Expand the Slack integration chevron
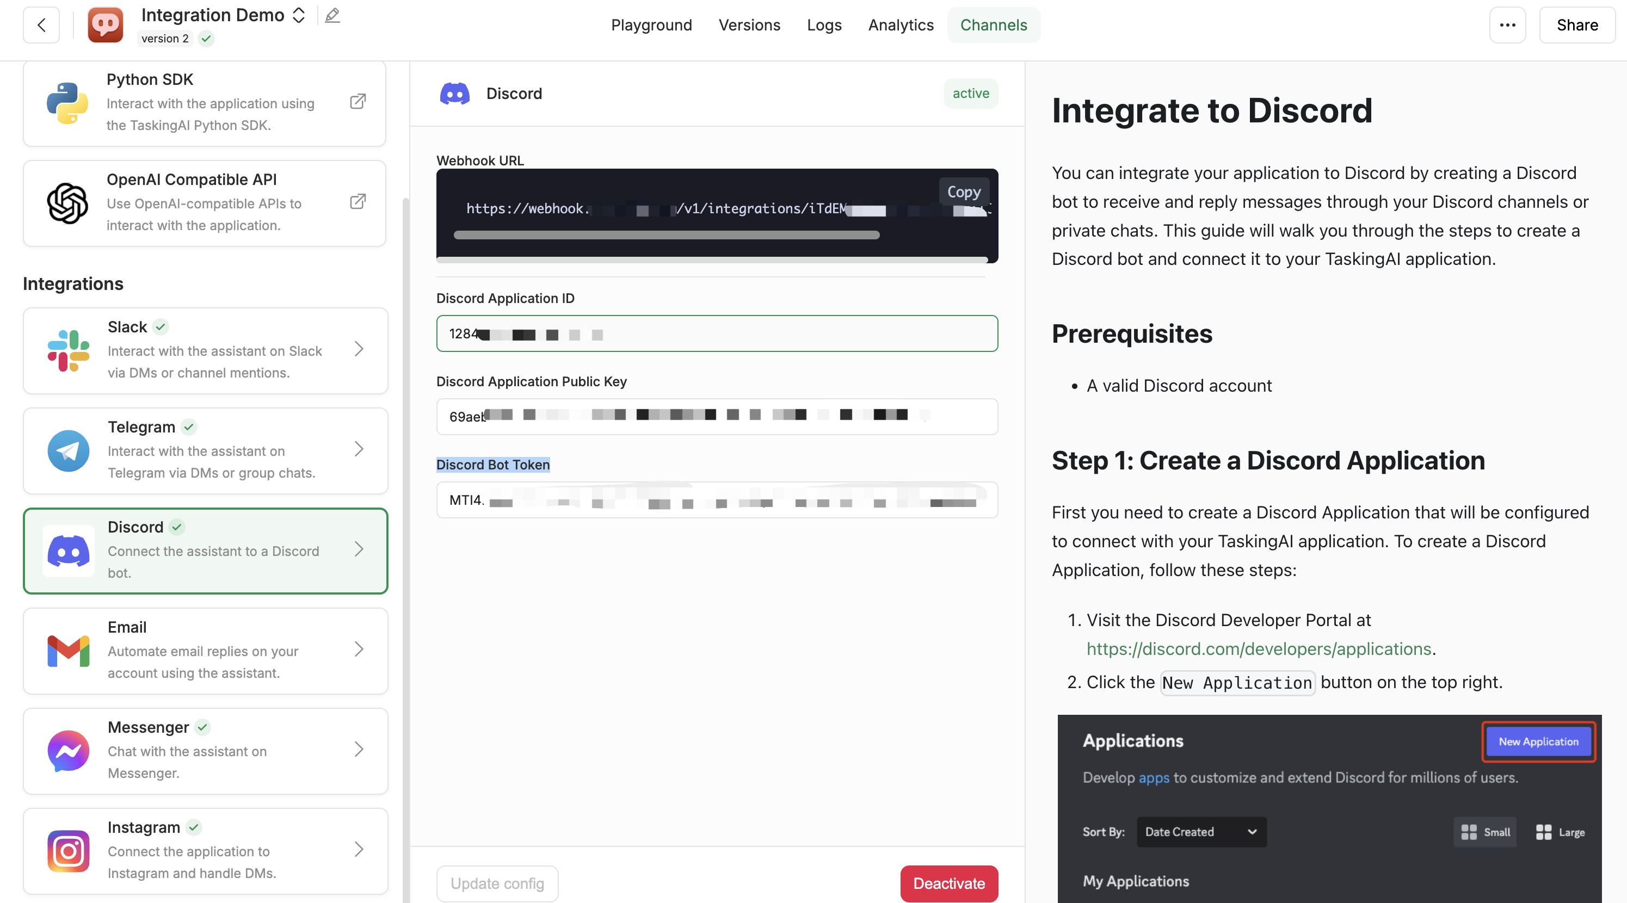 pos(359,349)
